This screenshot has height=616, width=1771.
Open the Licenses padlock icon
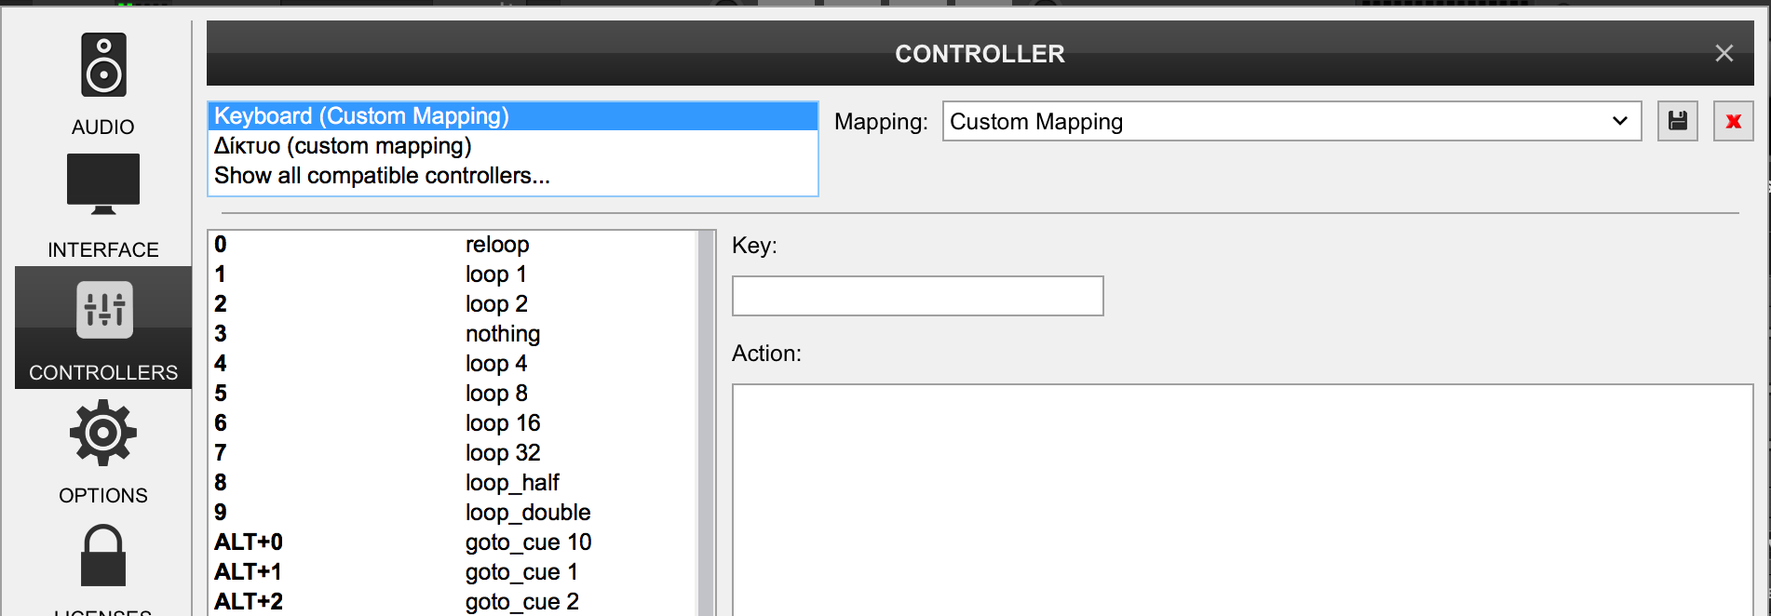(103, 556)
